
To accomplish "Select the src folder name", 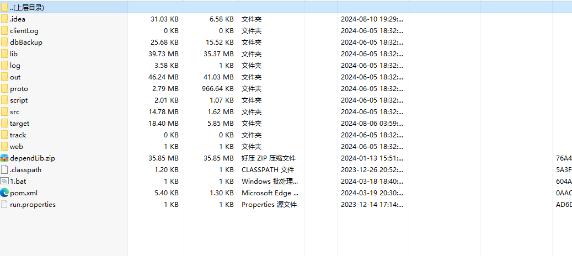I will click(x=14, y=112).
